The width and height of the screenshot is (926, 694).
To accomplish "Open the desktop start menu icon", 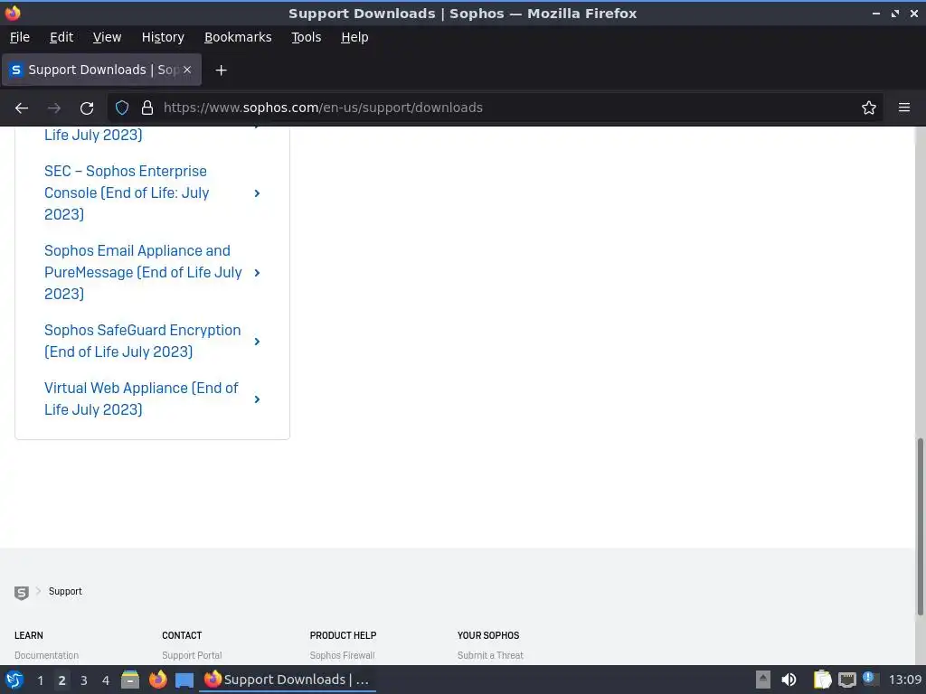I will [x=14, y=680].
